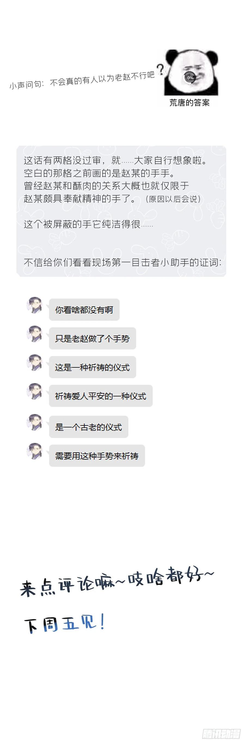Select the chat bubble 你看啥都没有啊
This screenshot has width=245, height=743.
click(x=84, y=310)
